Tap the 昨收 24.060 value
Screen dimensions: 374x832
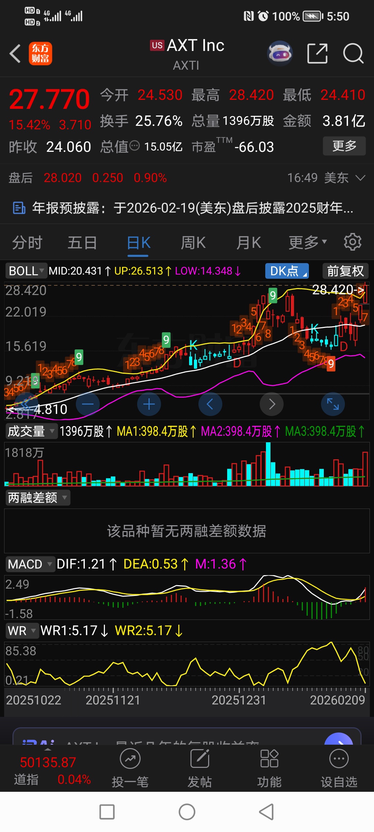(x=69, y=147)
